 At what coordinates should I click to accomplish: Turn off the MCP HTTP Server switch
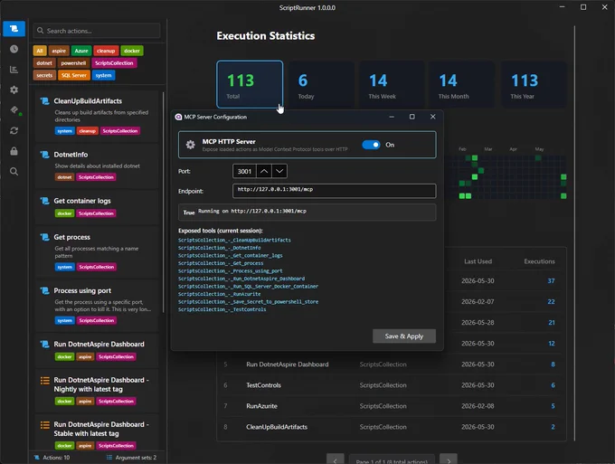(371, 145)
